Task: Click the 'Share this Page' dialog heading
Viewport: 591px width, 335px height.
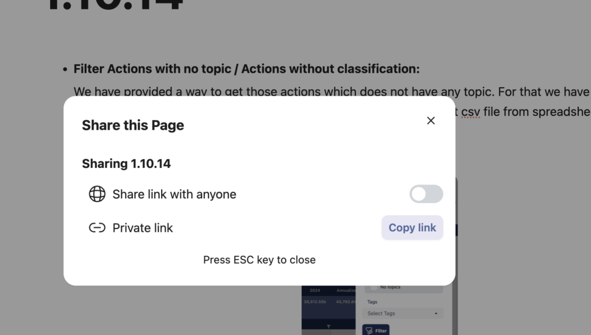Action: click(x=133, y=125)
